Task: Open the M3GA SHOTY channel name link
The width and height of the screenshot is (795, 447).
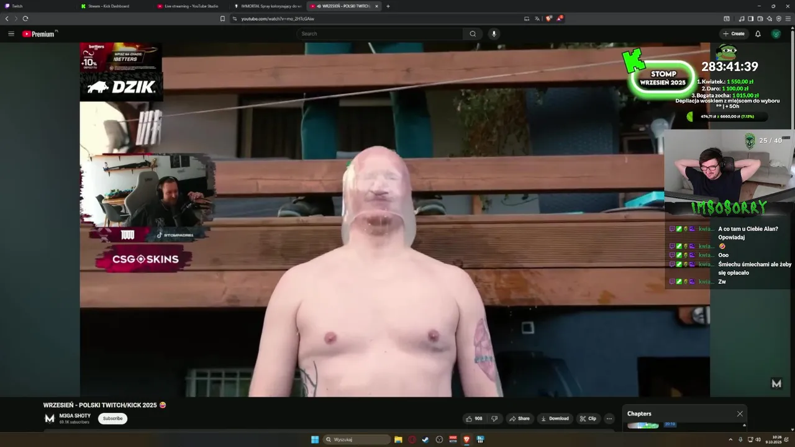Action: [75, 415]
